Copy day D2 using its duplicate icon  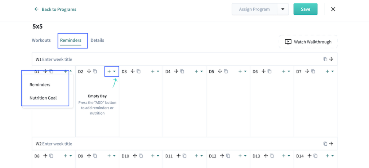[95, 72]
